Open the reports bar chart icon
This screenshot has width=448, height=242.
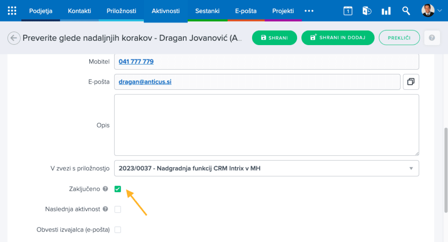click(x=386, y=11)
